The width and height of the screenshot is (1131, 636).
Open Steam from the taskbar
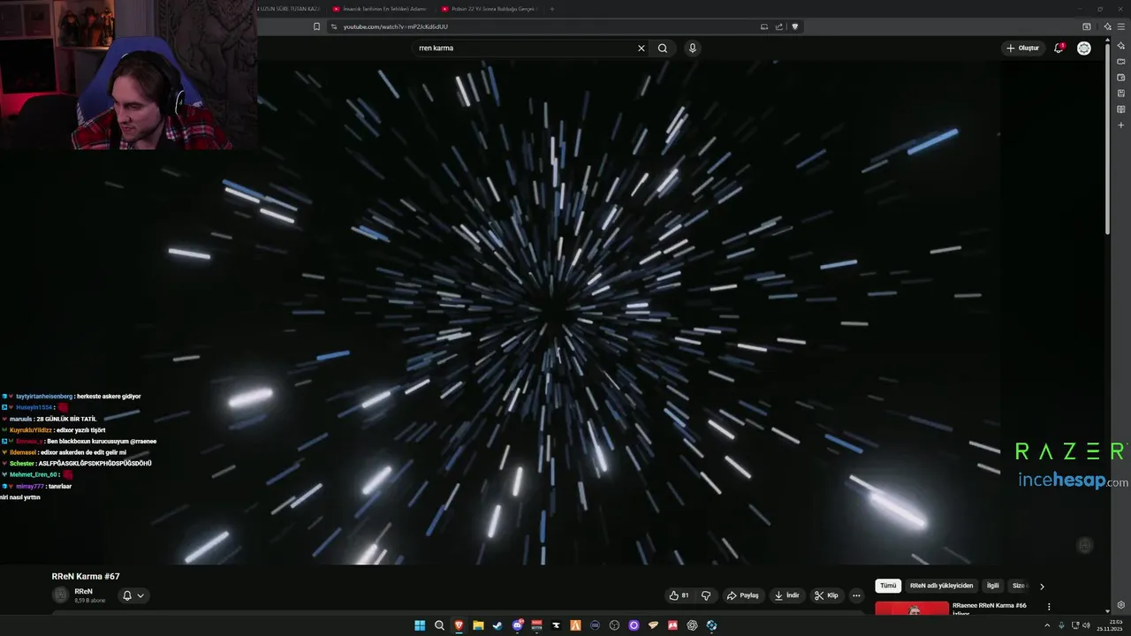coord(497,625)
